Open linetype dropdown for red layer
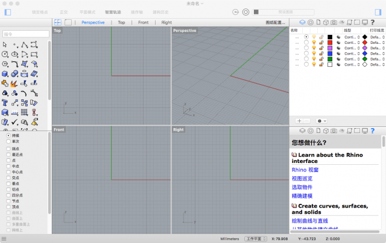 coord(352,43)
